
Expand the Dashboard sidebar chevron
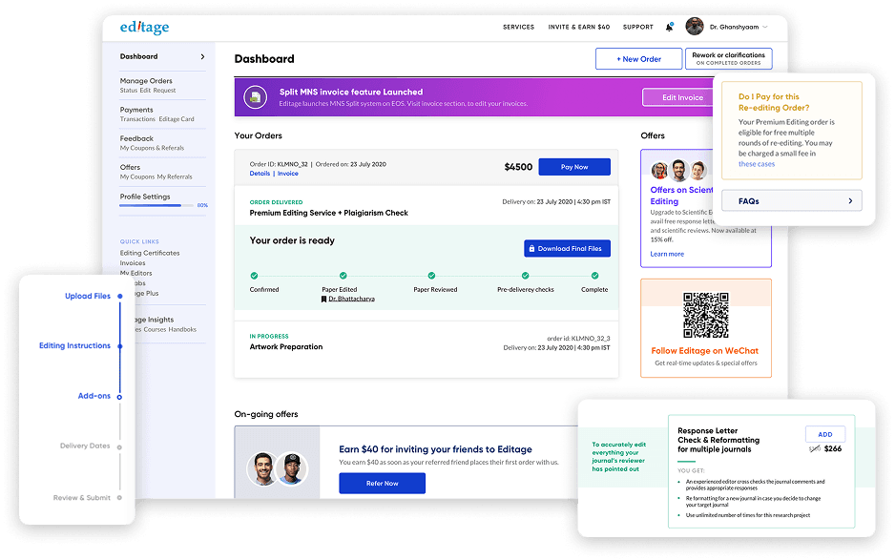(202, 56)
